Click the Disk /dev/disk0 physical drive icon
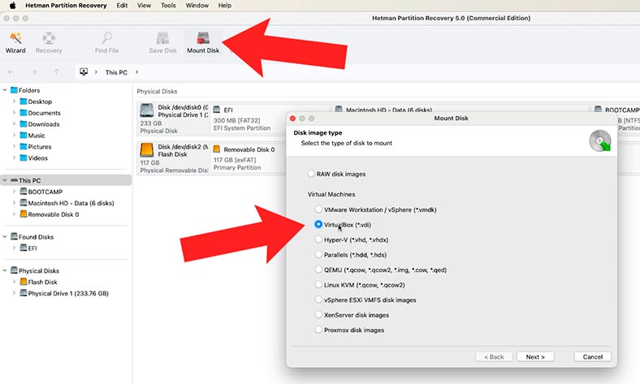 tap(146, 110)
